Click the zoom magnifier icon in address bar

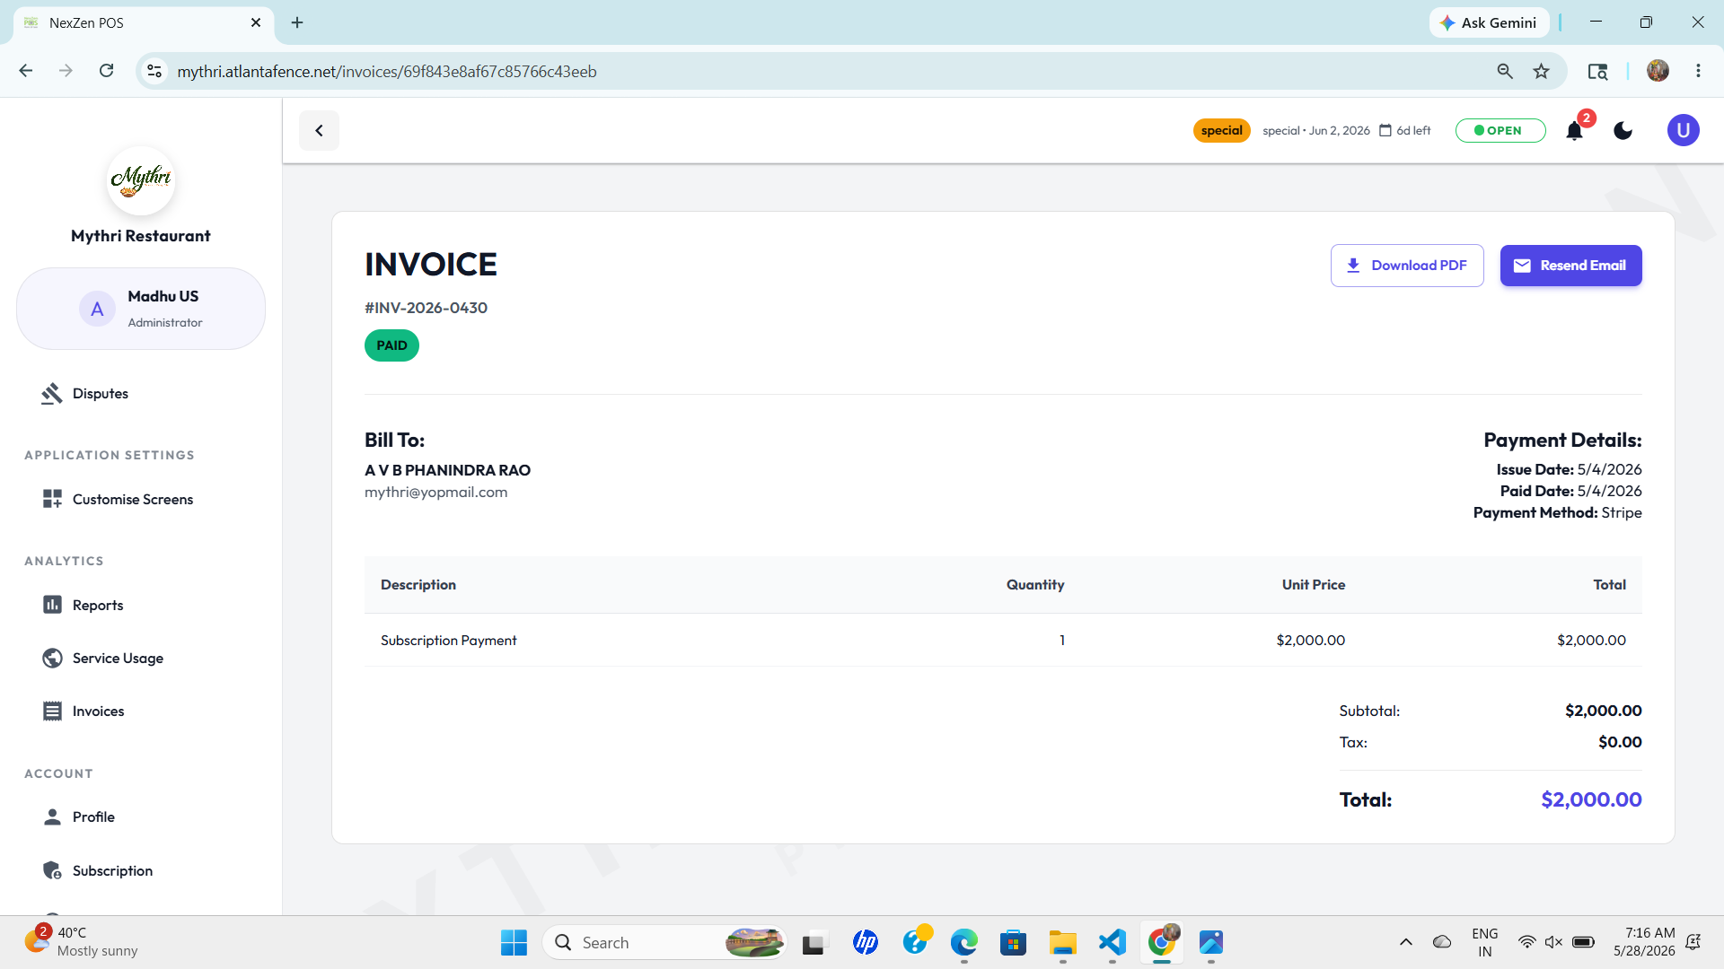[x=1505, y=71]
